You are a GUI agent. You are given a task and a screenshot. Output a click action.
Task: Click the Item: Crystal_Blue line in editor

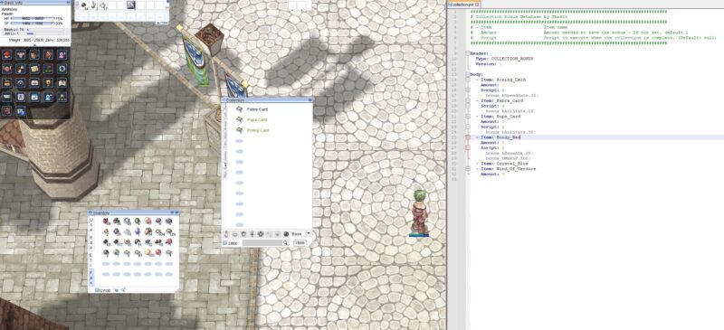pyautogui.click(x=503, y=164)
